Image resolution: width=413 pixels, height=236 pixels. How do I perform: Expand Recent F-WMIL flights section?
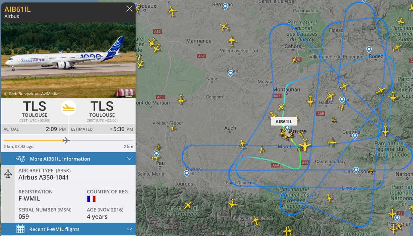tap(68, 229)
